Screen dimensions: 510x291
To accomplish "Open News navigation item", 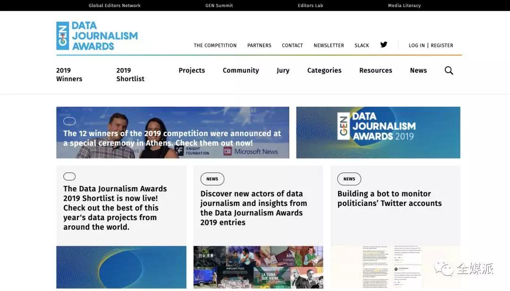I will coord(418,70).
